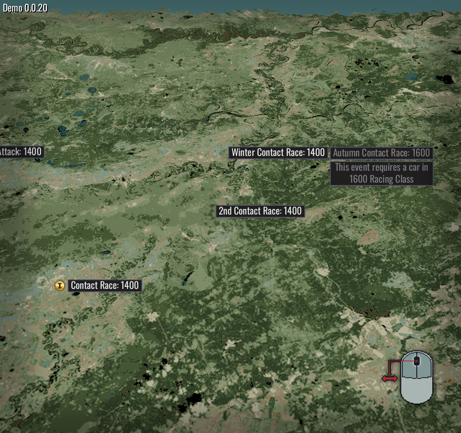The width and height of the screenshot is (461, 433).
Task: Select the Contact Race: 1400 event
Action: tap(105, 285)
